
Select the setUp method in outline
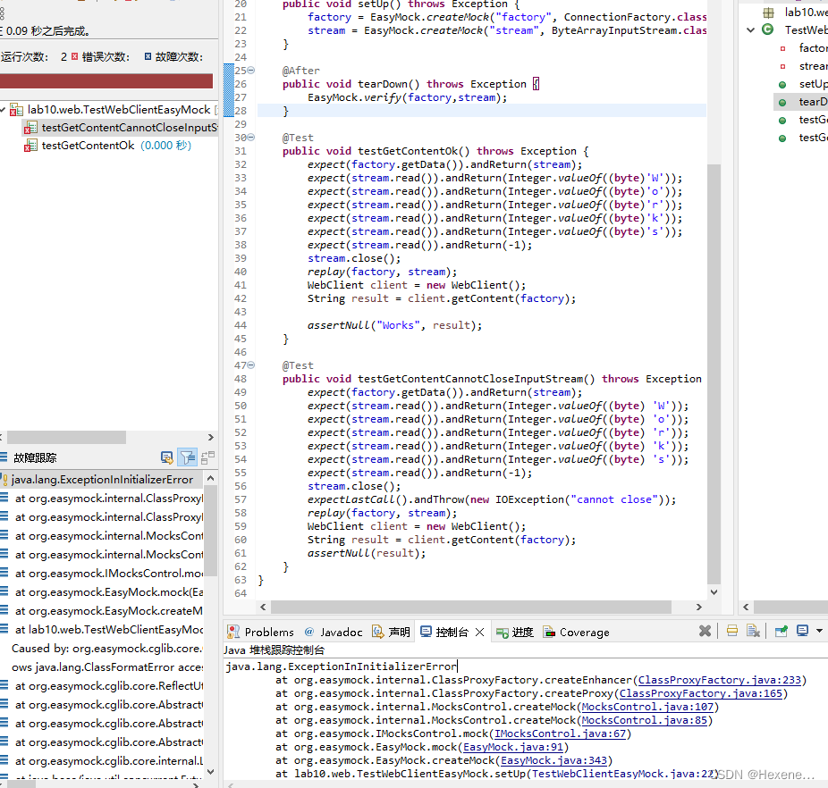[x=801, y=84]
